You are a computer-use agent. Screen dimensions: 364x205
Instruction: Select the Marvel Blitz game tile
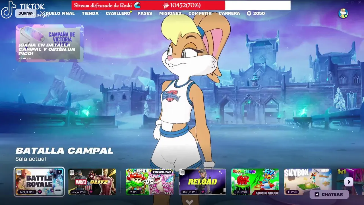click(x=92, y=182)
